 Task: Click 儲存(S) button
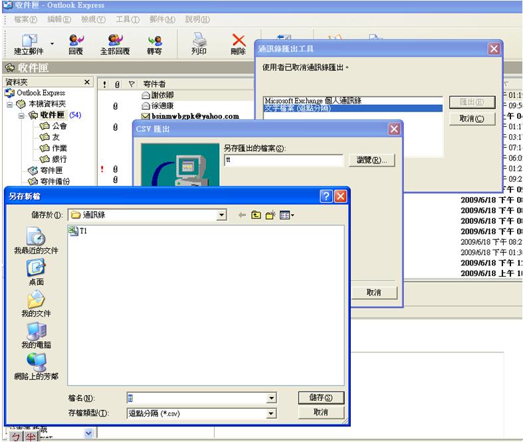(321, 398)
